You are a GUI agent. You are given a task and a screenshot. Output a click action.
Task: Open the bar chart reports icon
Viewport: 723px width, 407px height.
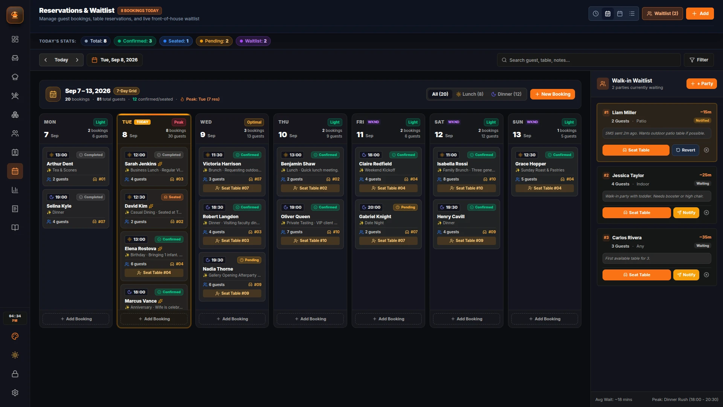click(x=15, y=190)
